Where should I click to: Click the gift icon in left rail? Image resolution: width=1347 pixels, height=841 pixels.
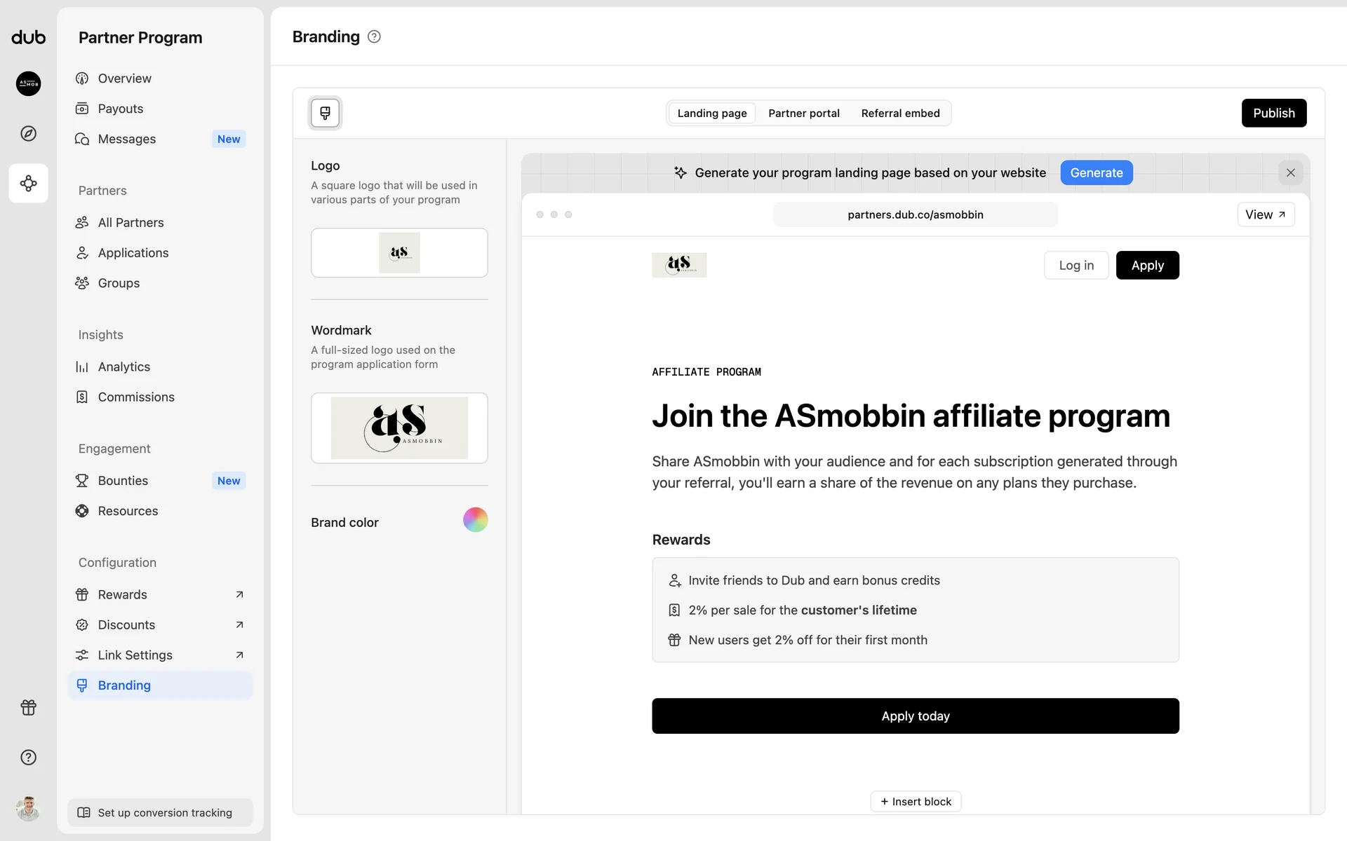pyautogui.click(x=29, y=707)
